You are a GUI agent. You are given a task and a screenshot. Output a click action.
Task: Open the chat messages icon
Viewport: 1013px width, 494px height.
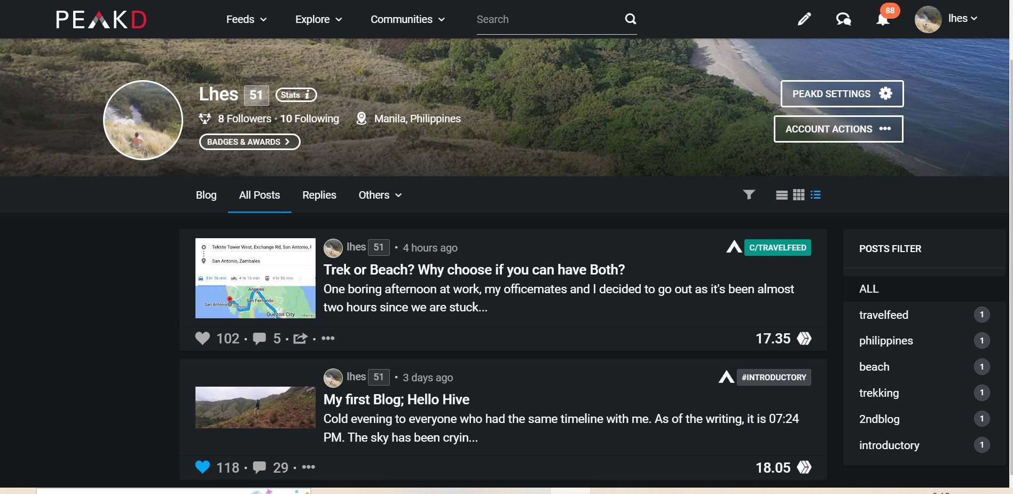843,19
